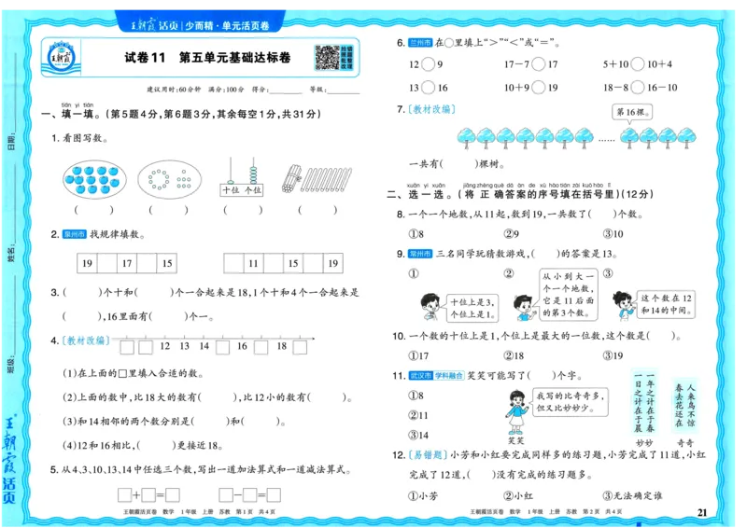
Task: Click the speech bubble 十位上是3,个位上是1
Action: pos(472,308)
